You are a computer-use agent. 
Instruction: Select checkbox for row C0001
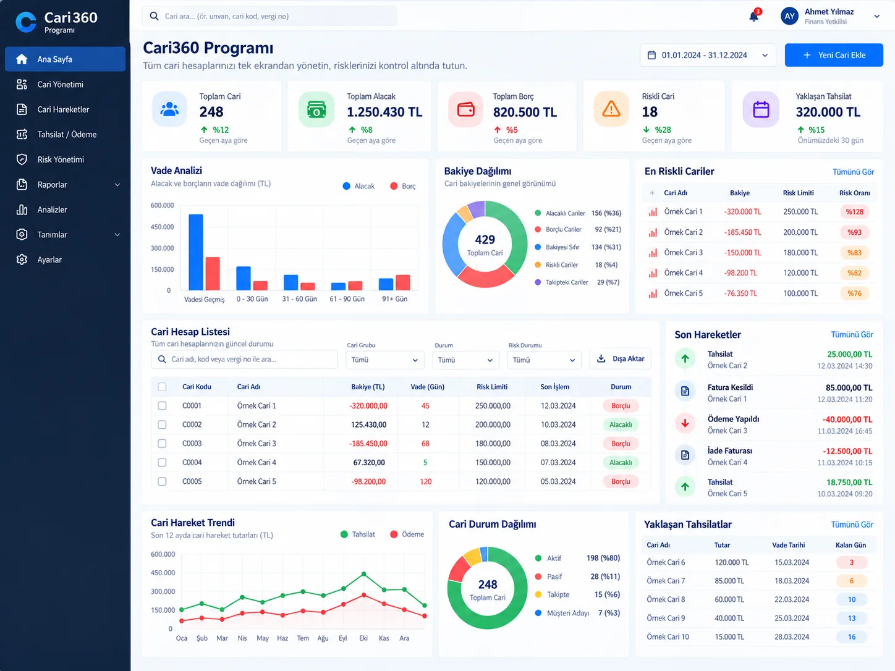(x=162, y=406)
